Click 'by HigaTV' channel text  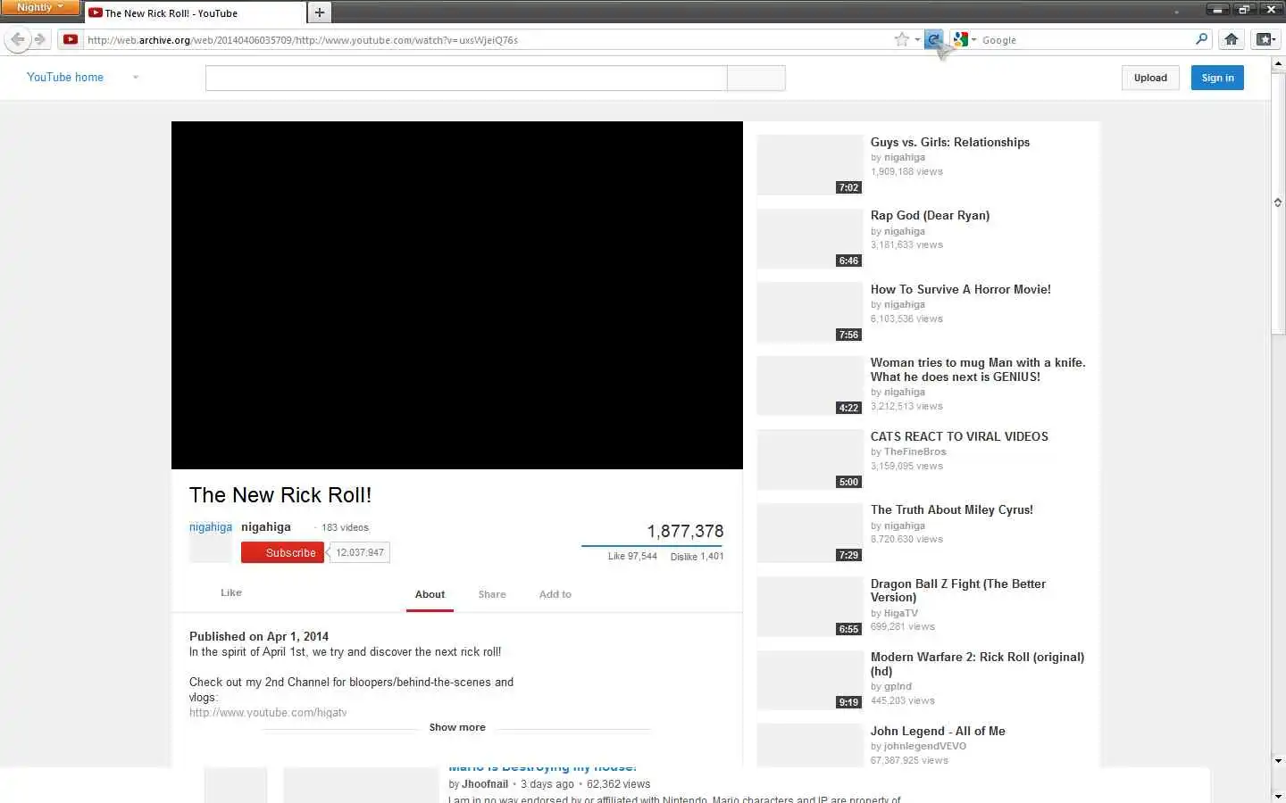click(894, 613)
